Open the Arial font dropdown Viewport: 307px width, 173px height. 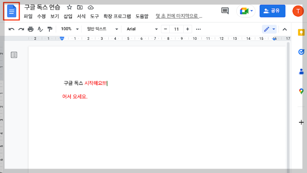[142, 29]
